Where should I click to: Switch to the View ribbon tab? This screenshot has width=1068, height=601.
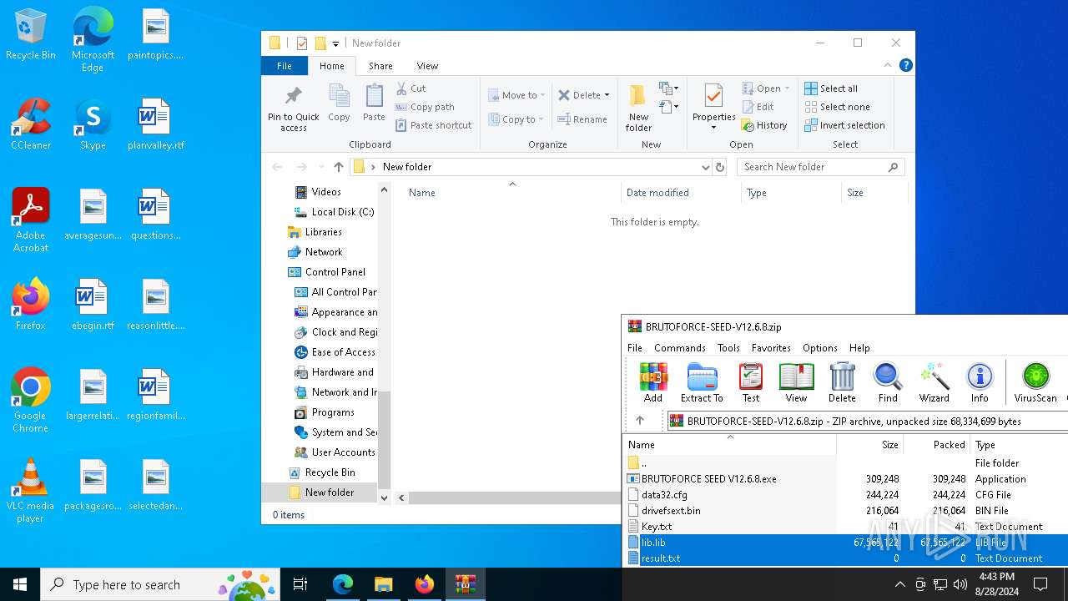click(427, 66)
